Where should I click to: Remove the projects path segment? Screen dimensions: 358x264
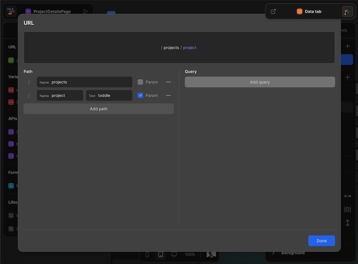pos(168,82)
